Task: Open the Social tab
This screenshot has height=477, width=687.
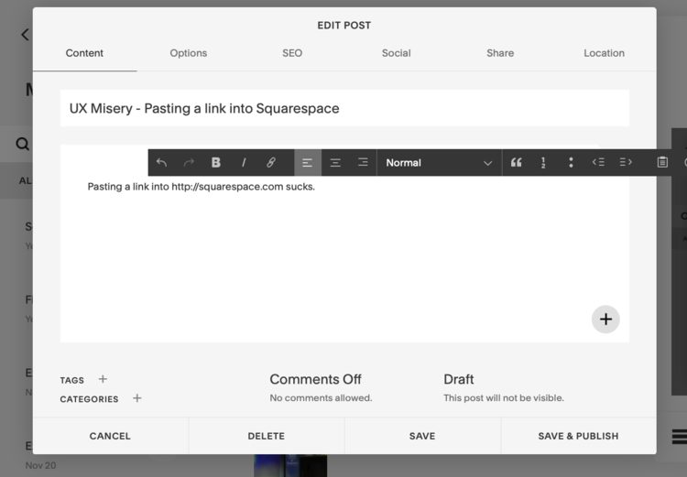Action: (x=396, y=53)
